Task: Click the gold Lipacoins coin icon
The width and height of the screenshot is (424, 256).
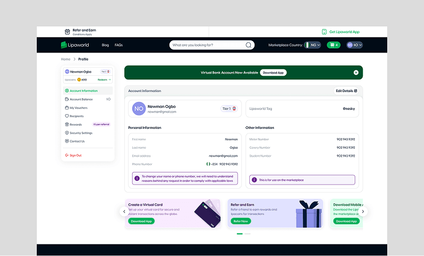Action: (79, 80)
